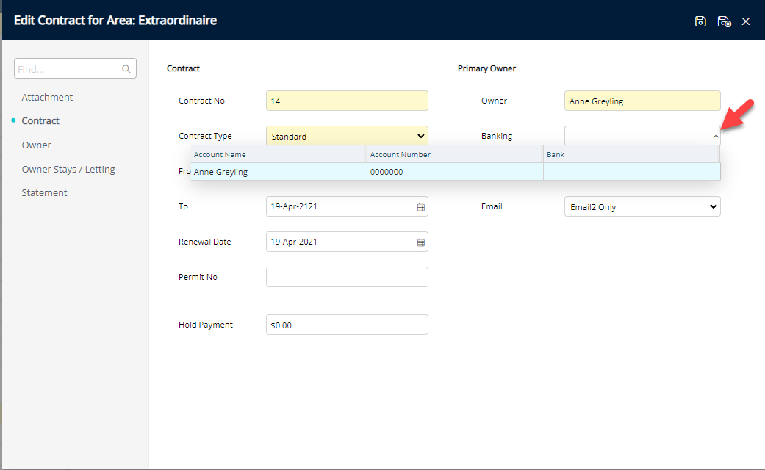Expand the Email dropdown
Image resolution: width=765 pixels, height=470 pixels.
pyautogui.click(x=642, y=207)
